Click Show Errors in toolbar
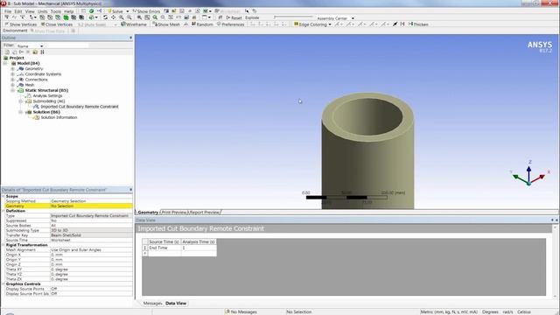 coord(146,11)
